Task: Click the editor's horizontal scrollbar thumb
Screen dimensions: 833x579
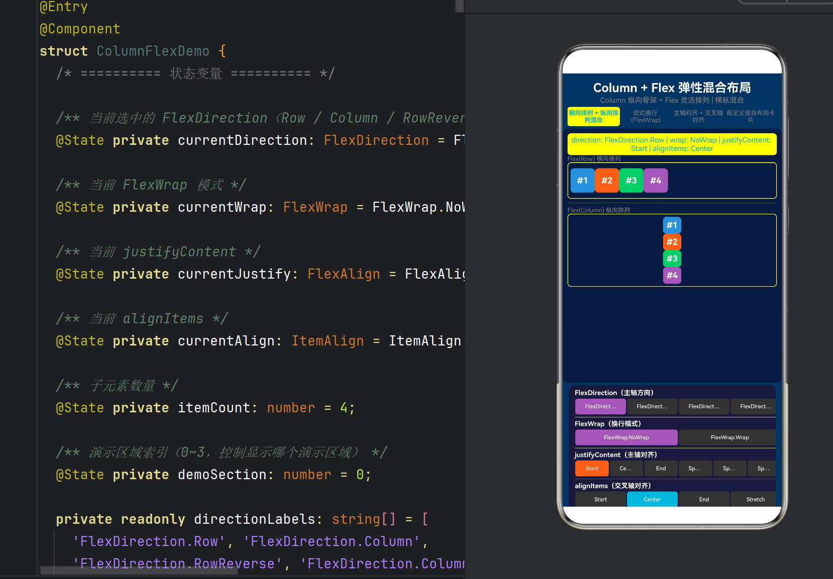Action: coord(138,570)
